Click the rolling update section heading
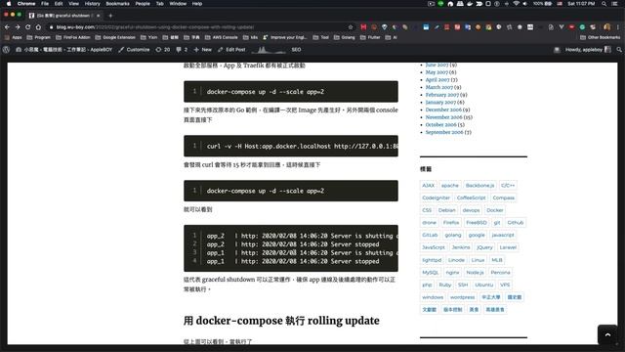This screenshot has height=352, width=625. (x=281, y=321)
